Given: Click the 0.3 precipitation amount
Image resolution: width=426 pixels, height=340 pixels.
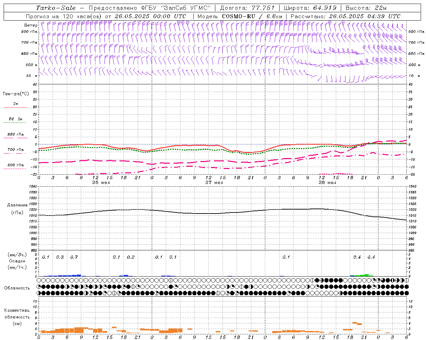Looking at the screenshot, I should 60,257.
